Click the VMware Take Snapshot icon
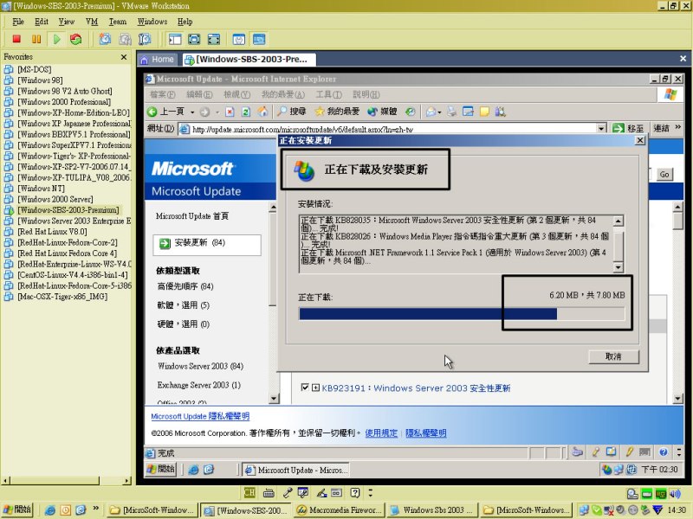This screenshot has width=693, height=519. pyautogui.click(x=105, y=39)
